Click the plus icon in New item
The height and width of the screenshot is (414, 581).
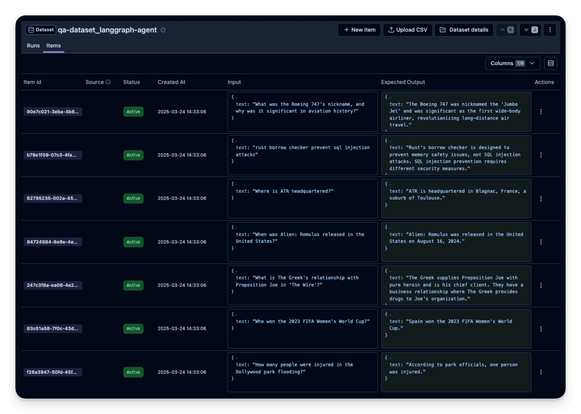coord(346,30)
